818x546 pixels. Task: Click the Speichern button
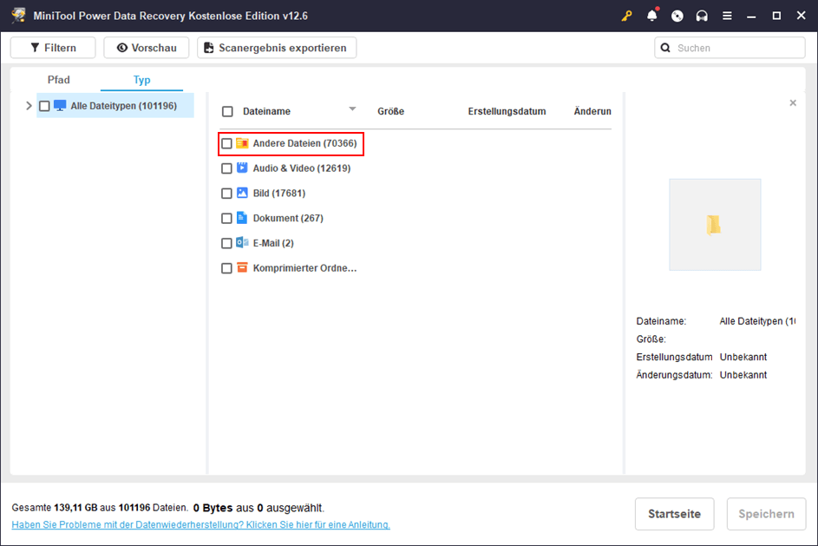pos(766,514)
